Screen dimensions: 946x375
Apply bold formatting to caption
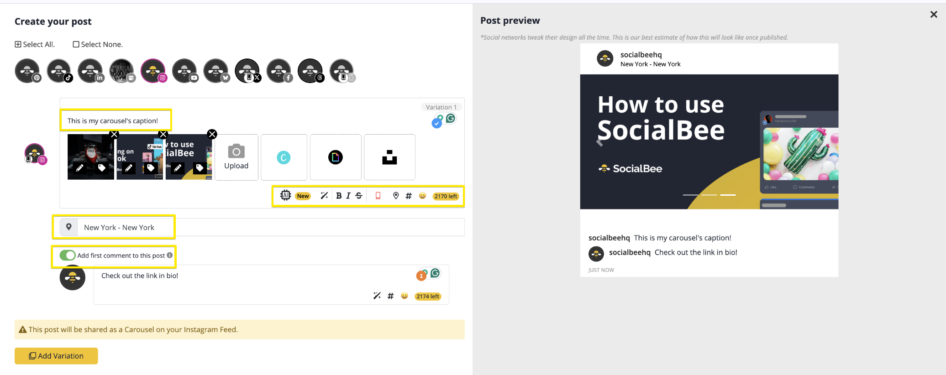point(339,196)
